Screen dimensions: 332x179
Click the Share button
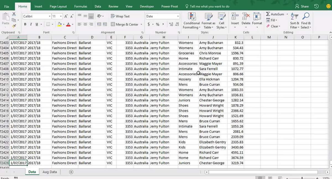tap(302, 6)
